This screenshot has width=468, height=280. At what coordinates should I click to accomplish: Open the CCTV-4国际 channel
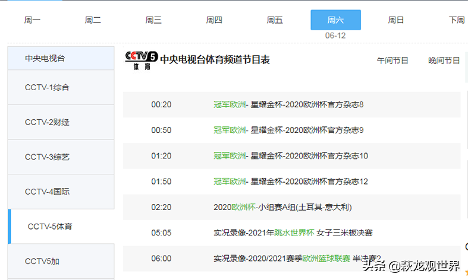(x=61, y=192)
